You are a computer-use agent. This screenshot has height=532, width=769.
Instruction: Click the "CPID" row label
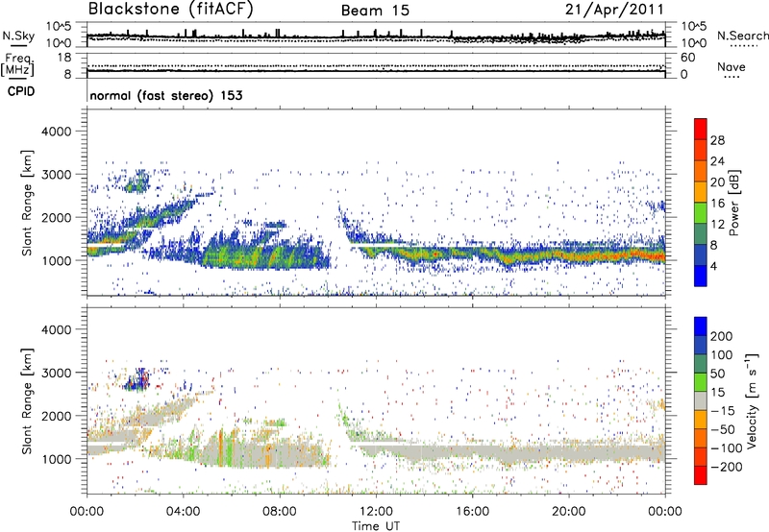tap(21, 91)
